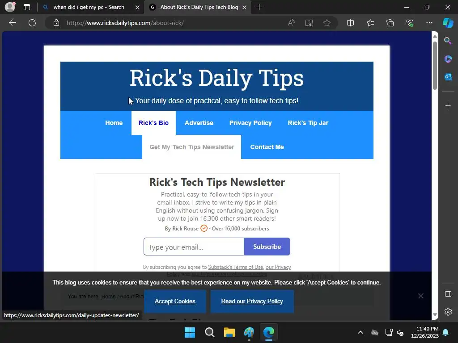
Task: Open the clock showing 11:40 PM
Action: [x=425, y=332]
